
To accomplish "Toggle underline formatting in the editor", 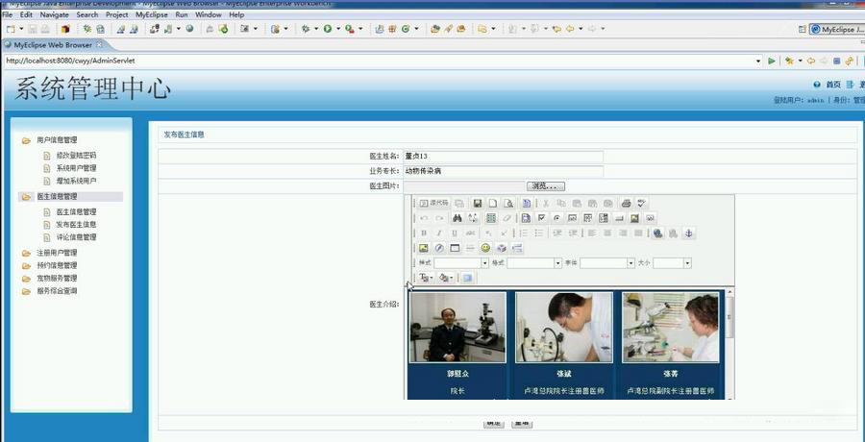I will [455, 233].
